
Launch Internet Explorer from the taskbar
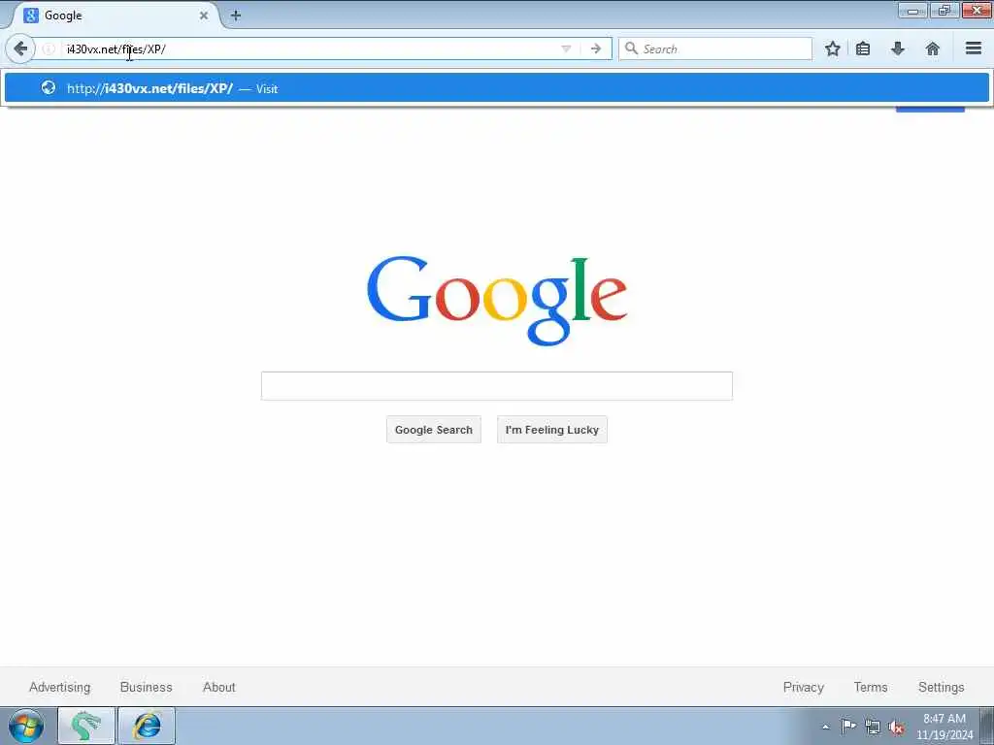tap(147, 726)
